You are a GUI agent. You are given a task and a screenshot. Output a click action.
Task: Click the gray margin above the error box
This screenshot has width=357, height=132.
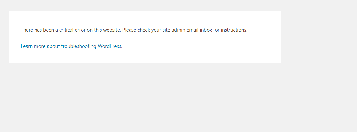coord(142,5)
